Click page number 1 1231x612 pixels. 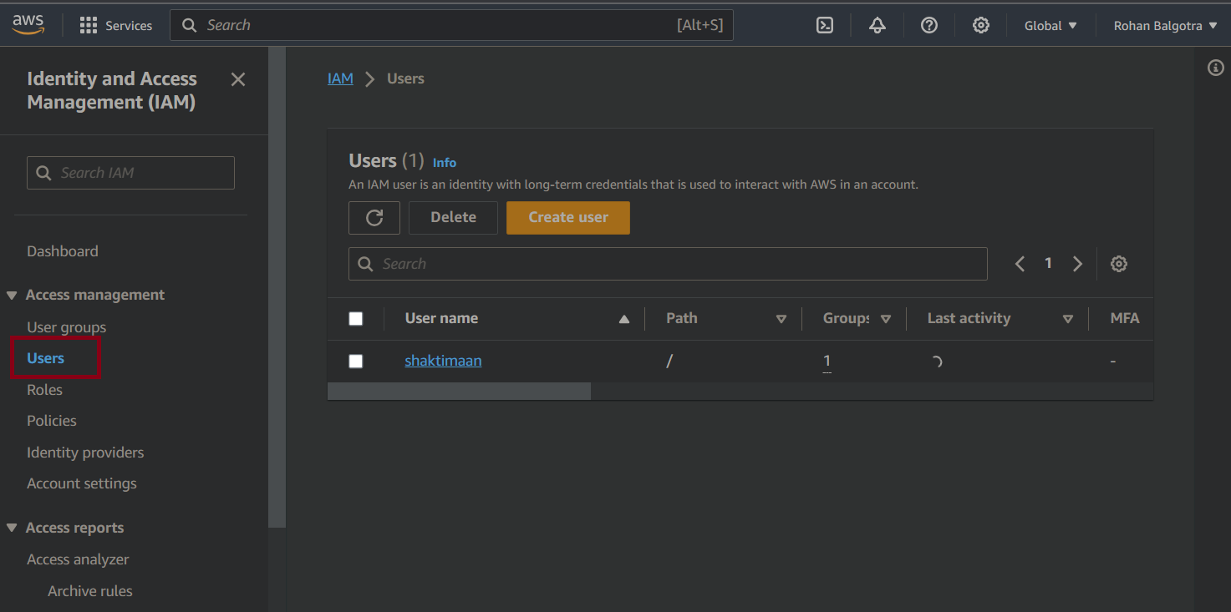coord(1048,264)
